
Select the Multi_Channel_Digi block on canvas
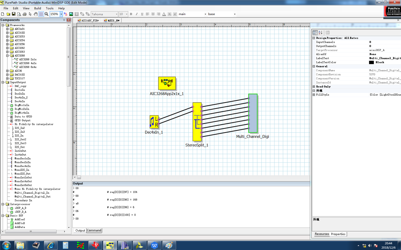pos(253,113)
